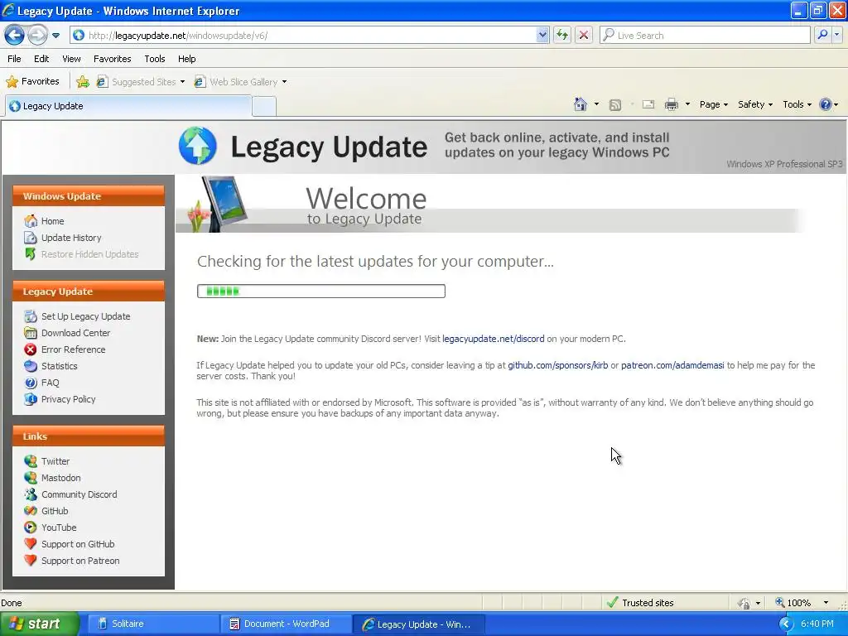848x636 pixels.
Task: Open the Favorites menu in menu bar
Action: click(x=113, y=59)
